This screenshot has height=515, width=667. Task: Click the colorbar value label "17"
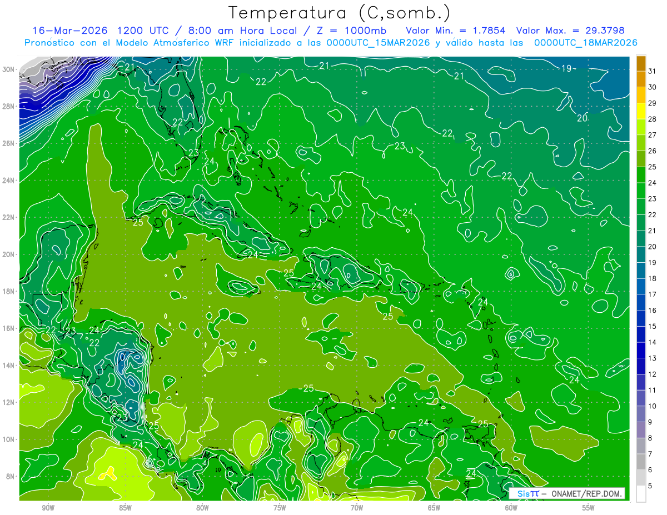coord(653,294)
